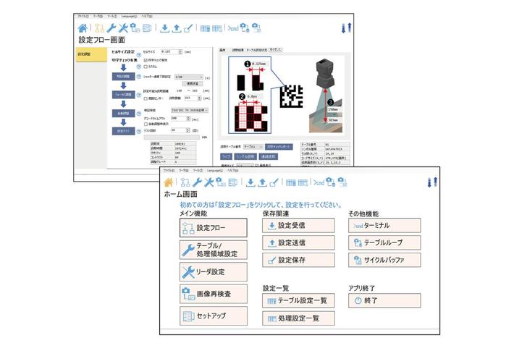The image size is (514, 343).
Task: Click the save (pen) icon in the 設定フロー画面 toolbar
Action: point(188,28)
